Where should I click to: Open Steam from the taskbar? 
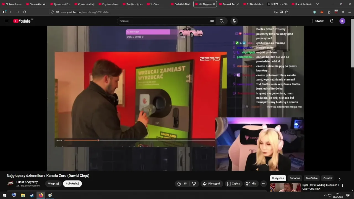point(32,195)
